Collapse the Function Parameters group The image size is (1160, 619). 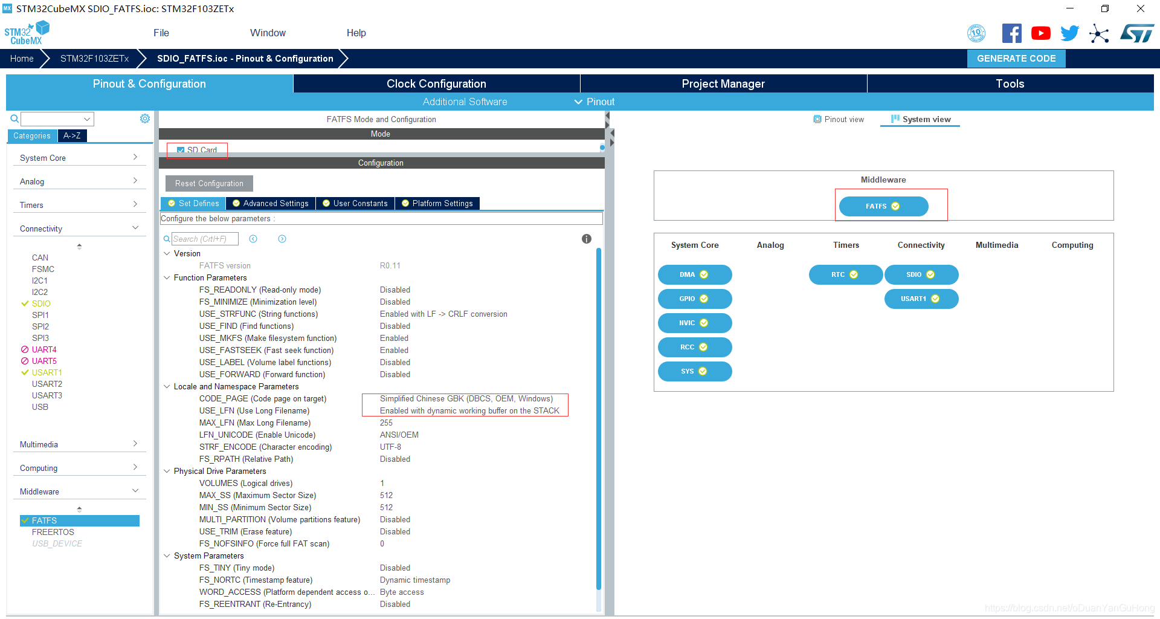(x=167, y=277)
